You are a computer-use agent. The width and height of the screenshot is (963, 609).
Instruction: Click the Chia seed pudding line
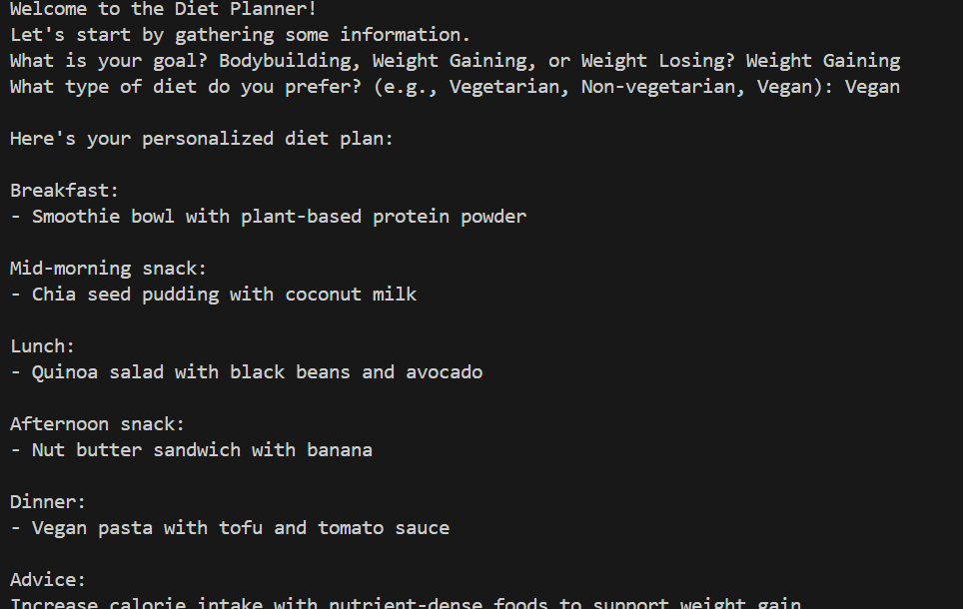coord(224,295)
